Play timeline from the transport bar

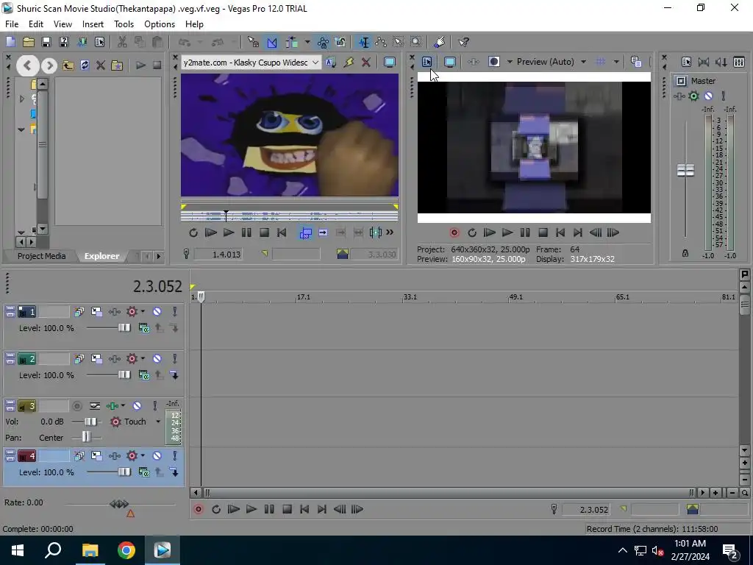251,509
